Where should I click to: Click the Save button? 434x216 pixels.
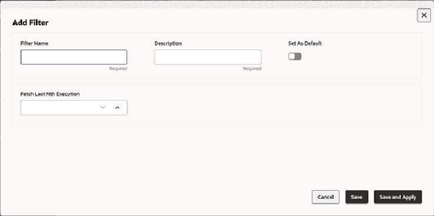click(357, 197)
